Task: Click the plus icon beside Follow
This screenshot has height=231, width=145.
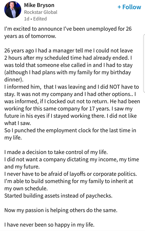Action: click(x=119, y=7)
